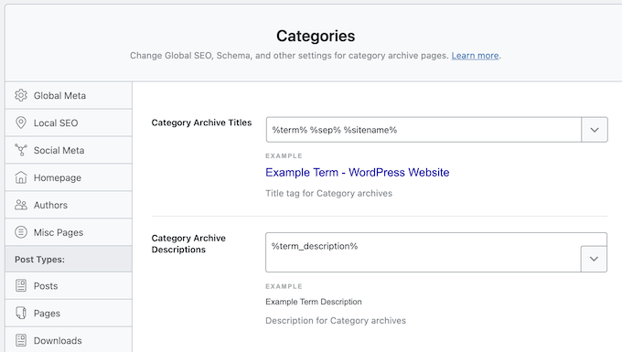Click the Homepage house icon
622x352 pixels.
click(21, 177)
